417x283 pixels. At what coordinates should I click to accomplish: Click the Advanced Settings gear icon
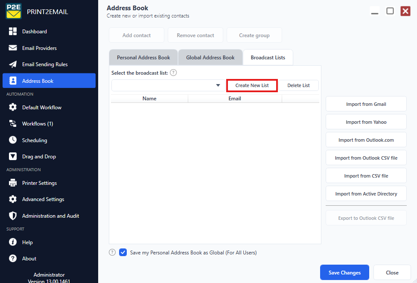point(13,199)
